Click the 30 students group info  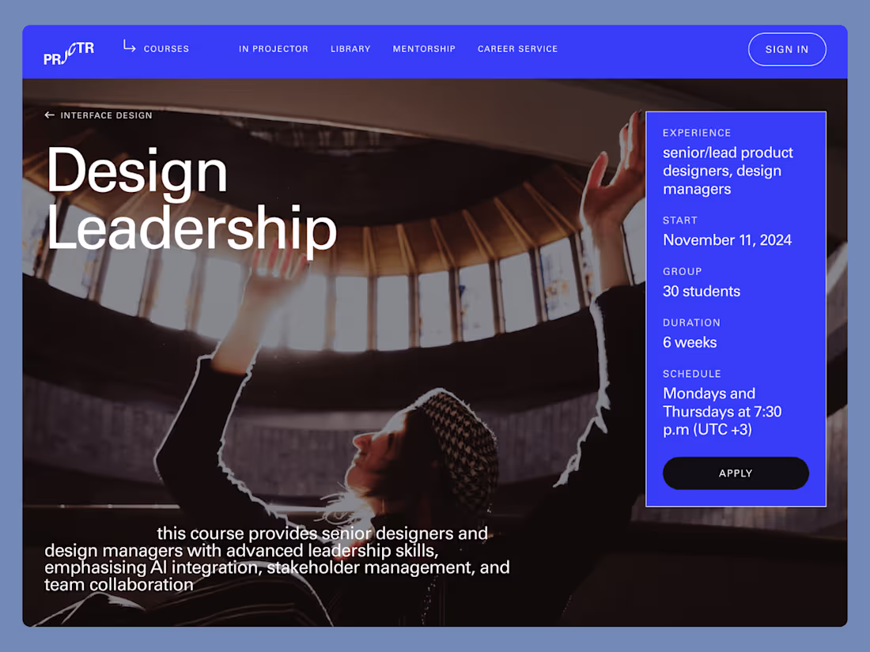tap(702, 291)
